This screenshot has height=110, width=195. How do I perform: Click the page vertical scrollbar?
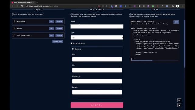[185, 44]
